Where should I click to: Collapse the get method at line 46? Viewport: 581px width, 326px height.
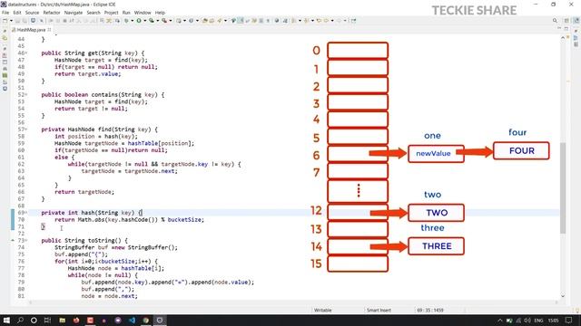tap(26, 53)
